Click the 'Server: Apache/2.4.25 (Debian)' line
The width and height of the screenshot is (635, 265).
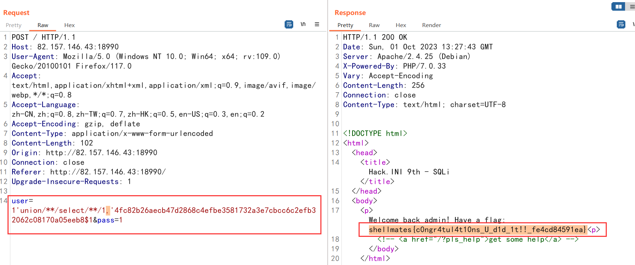click(407, 57)
